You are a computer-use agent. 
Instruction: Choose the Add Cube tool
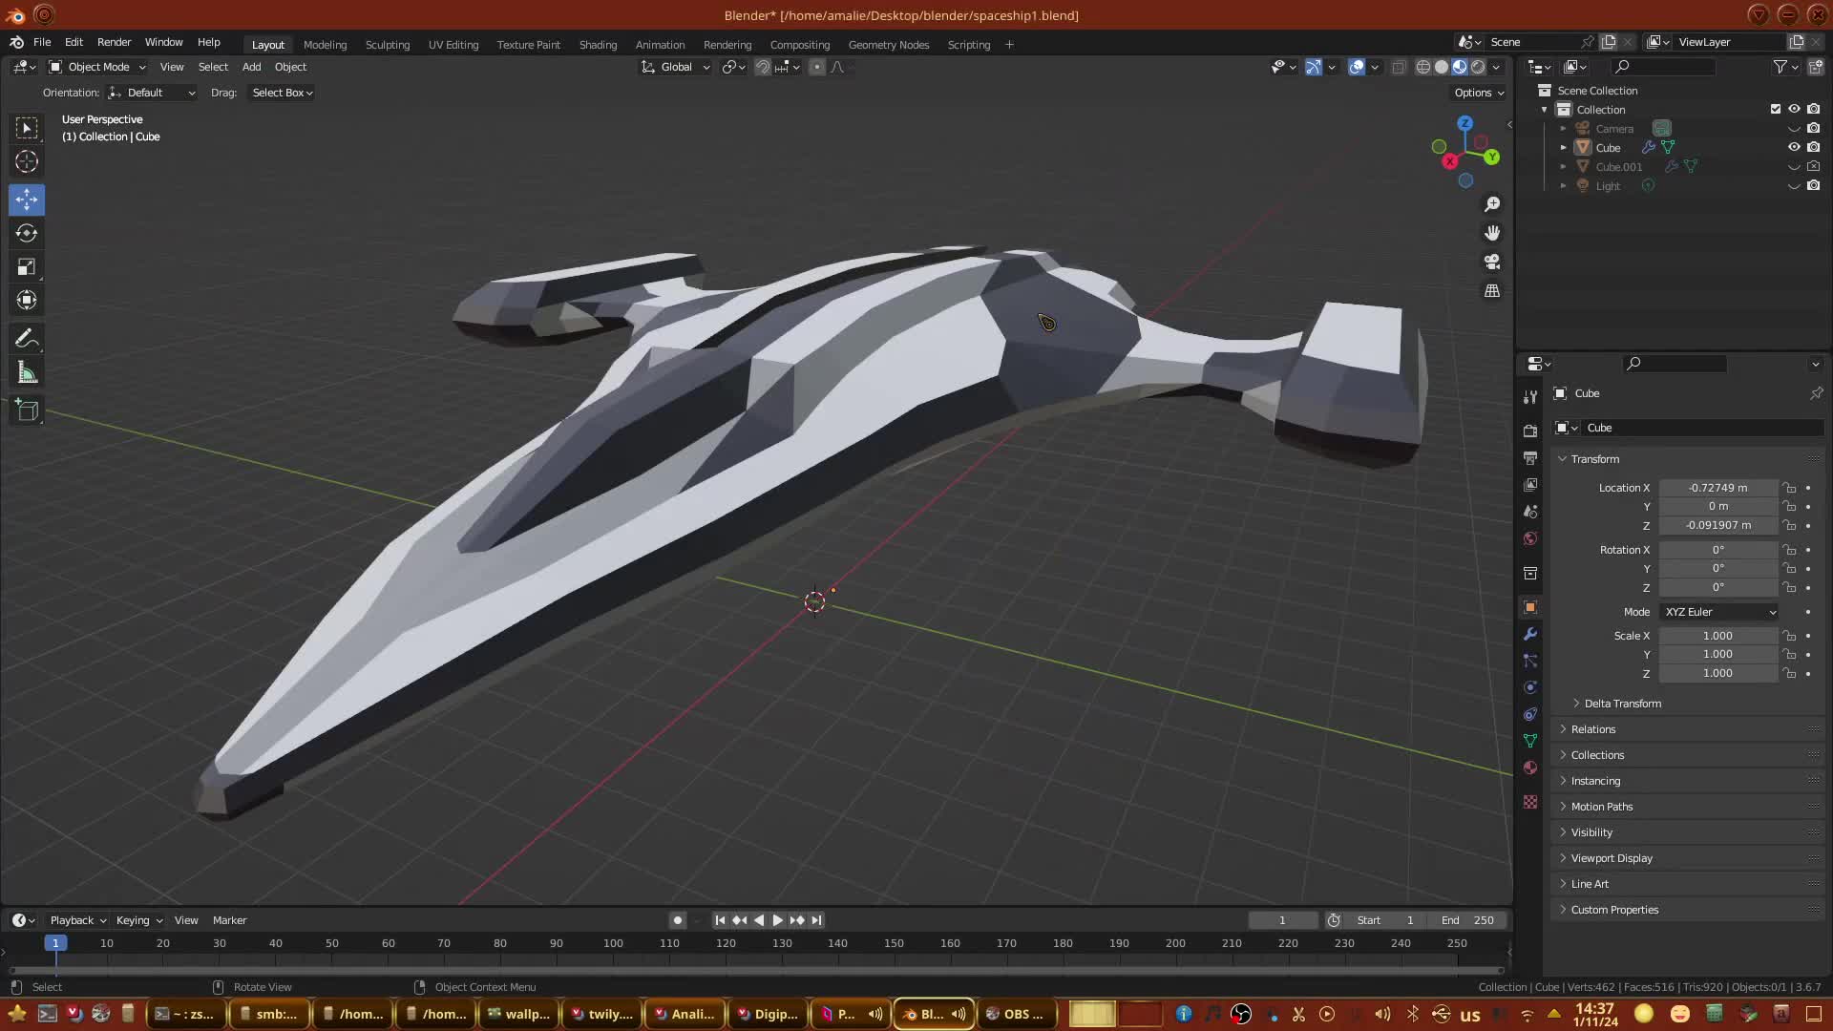[x=27, y=411]
